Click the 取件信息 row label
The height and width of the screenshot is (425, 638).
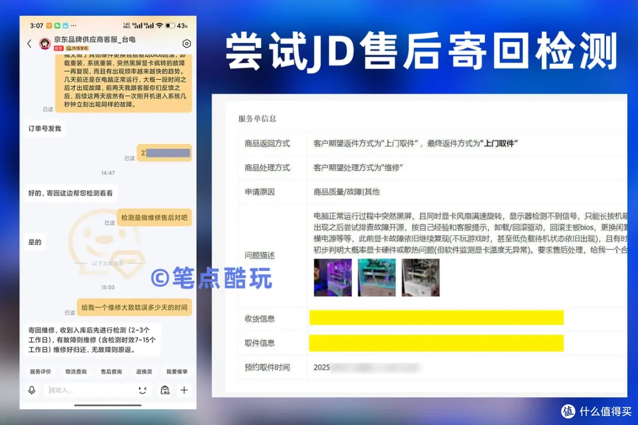pyautogui.click(x=259, y=343)
